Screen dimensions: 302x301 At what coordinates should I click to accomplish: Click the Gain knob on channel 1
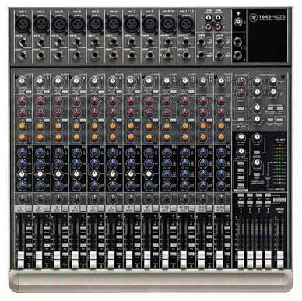click(22, 82)
